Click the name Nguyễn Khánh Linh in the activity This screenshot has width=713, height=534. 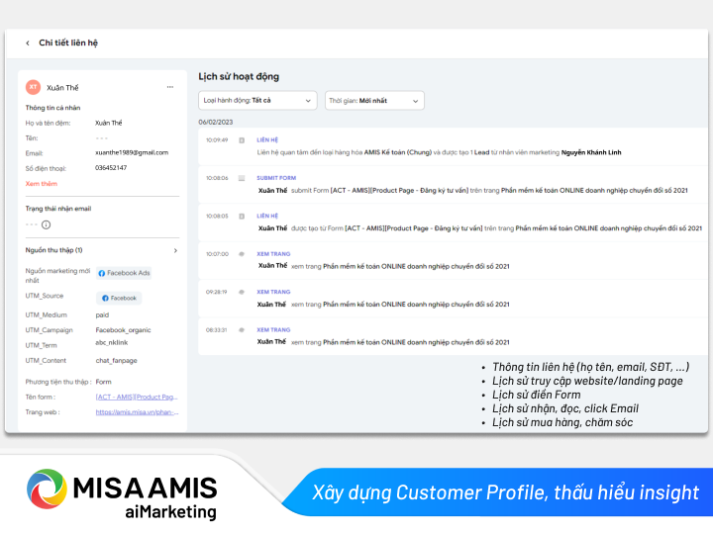pyautogui.click(x=591, y=152)
